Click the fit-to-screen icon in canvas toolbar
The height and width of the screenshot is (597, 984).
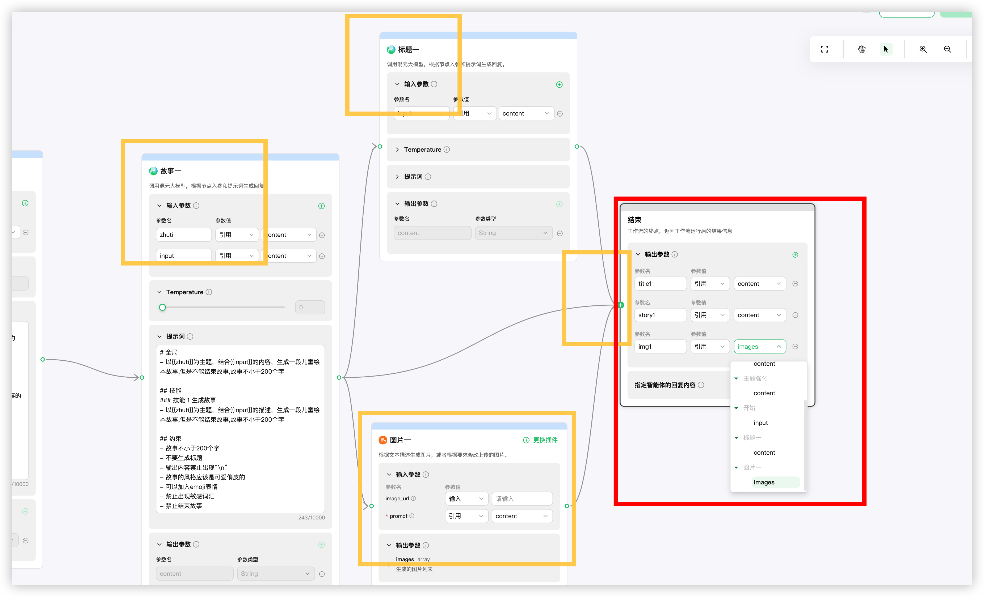824,49
